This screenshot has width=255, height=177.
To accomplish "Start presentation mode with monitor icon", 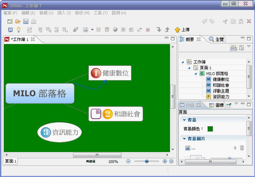I will pyautogui.click(x=10, y=30).
